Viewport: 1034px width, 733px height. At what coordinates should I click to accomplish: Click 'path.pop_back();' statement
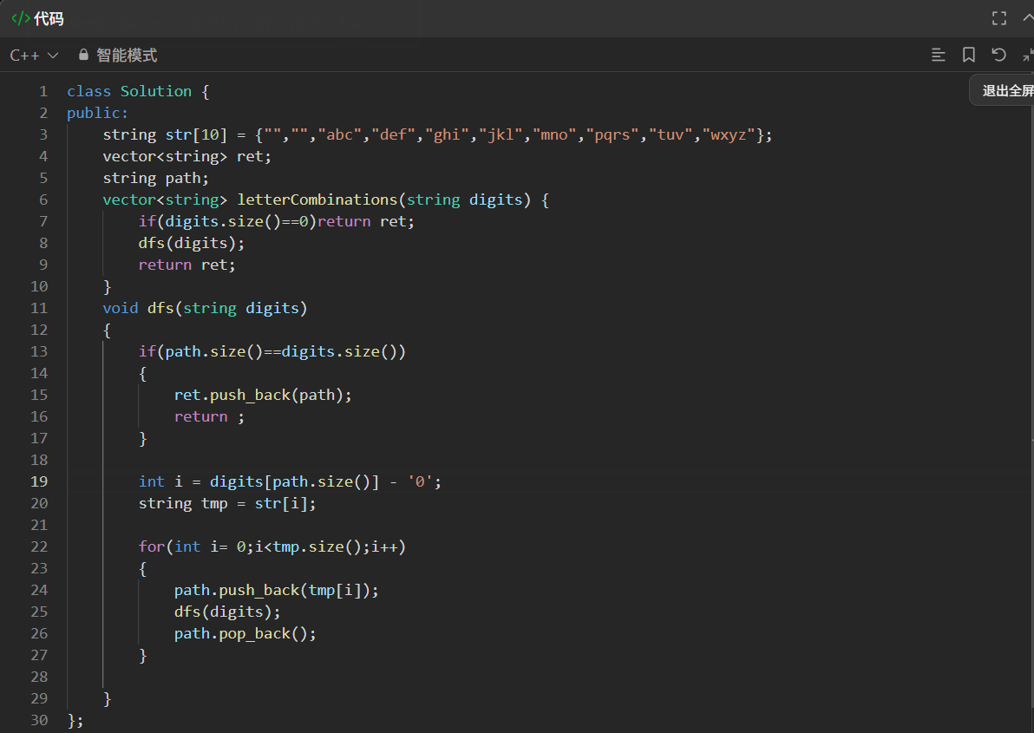click(245, 633)
